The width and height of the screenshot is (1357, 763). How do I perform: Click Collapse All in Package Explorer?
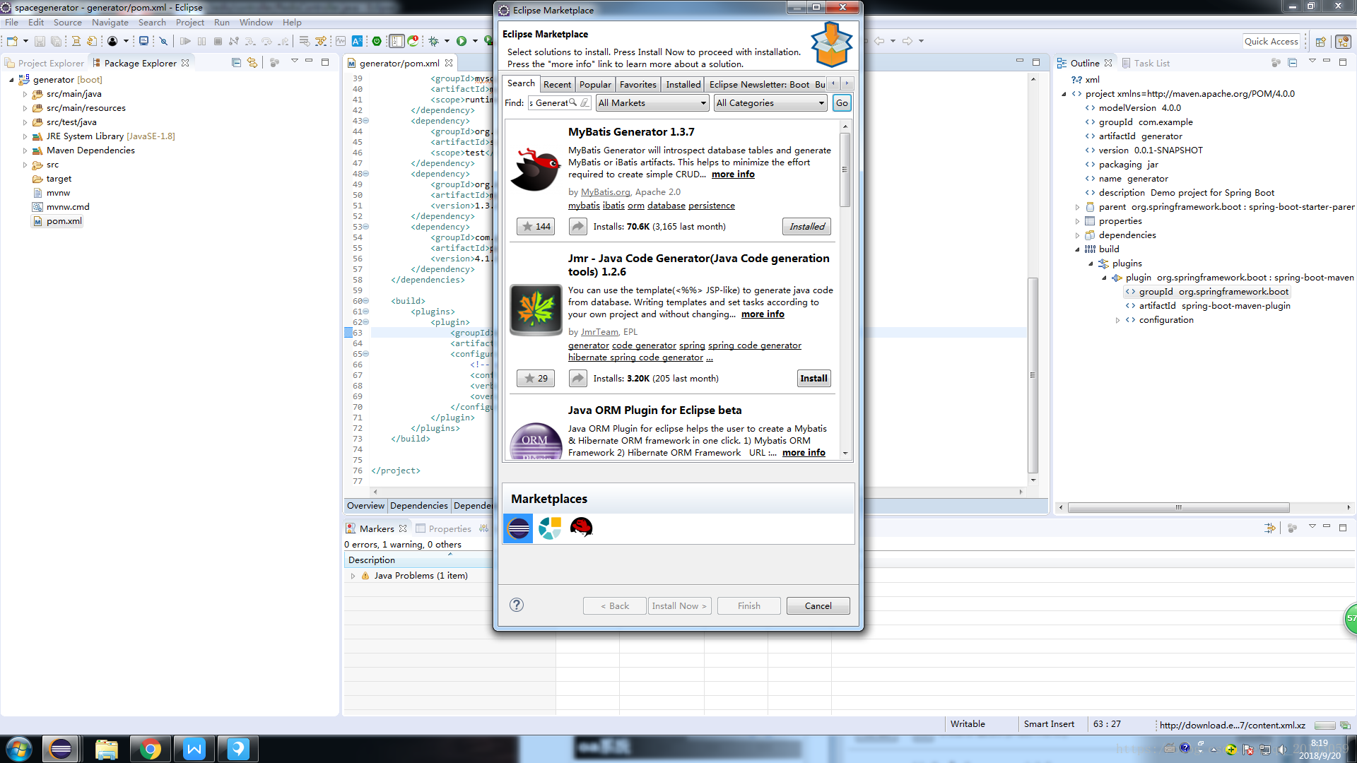point(236,63)
